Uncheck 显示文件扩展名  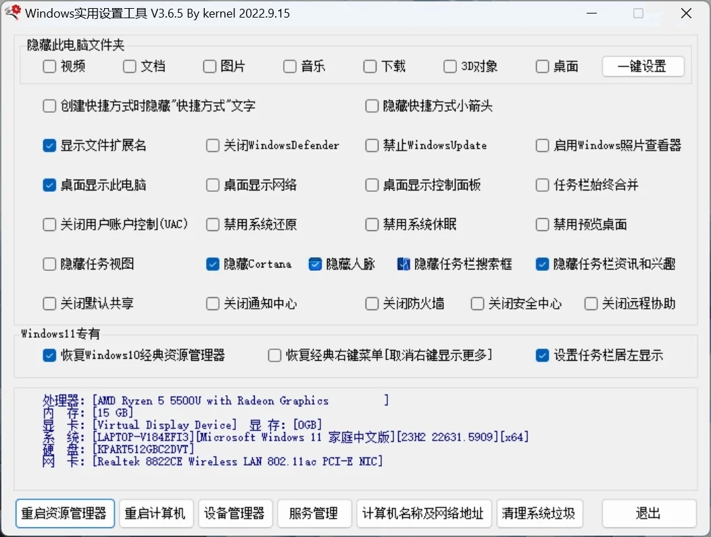point(49,145)
